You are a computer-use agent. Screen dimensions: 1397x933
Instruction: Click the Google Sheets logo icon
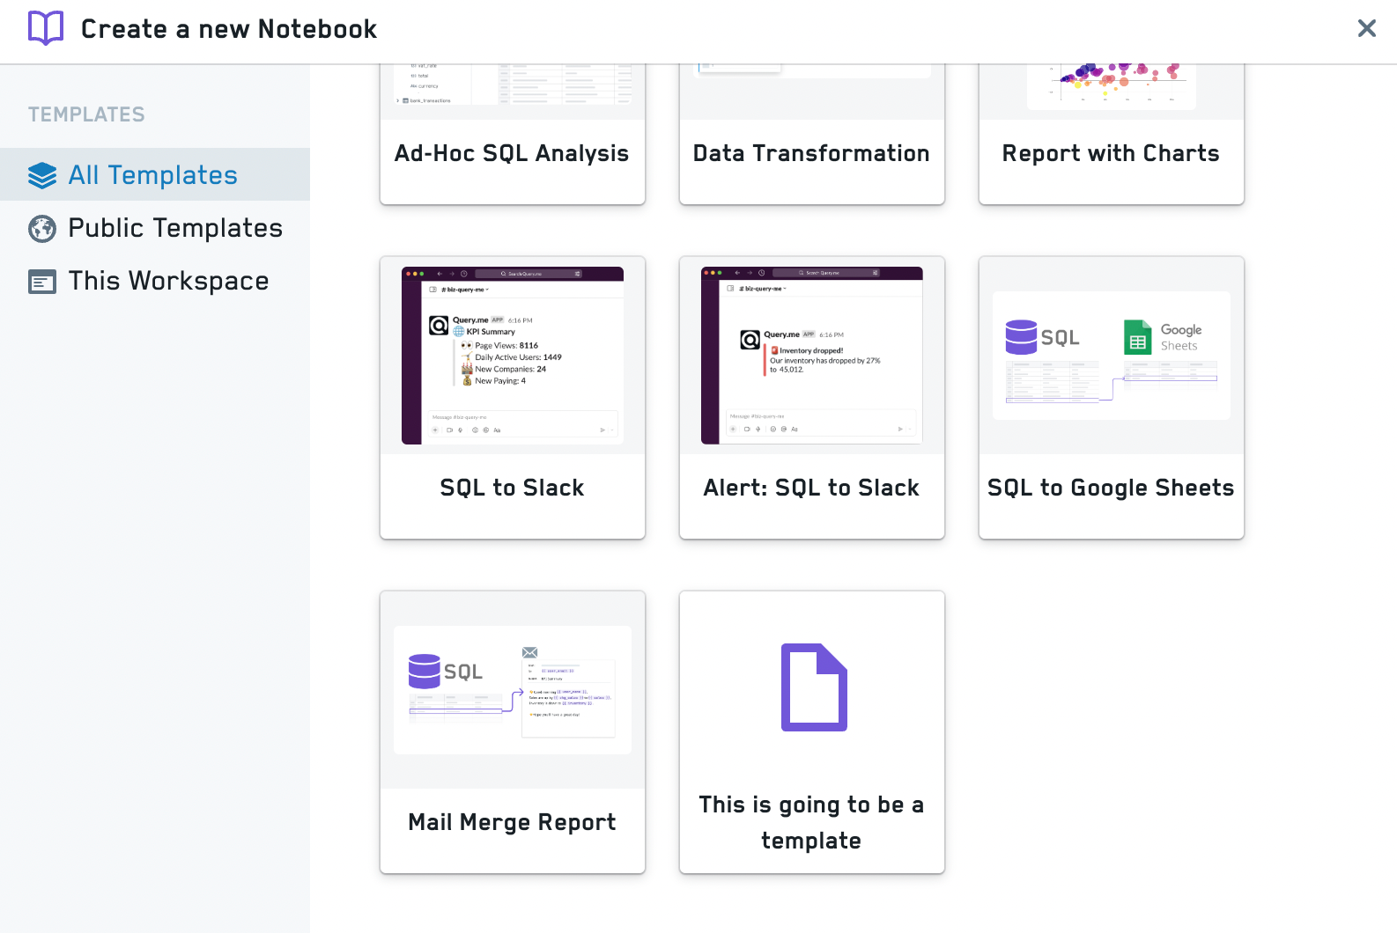pos(1137,337)
